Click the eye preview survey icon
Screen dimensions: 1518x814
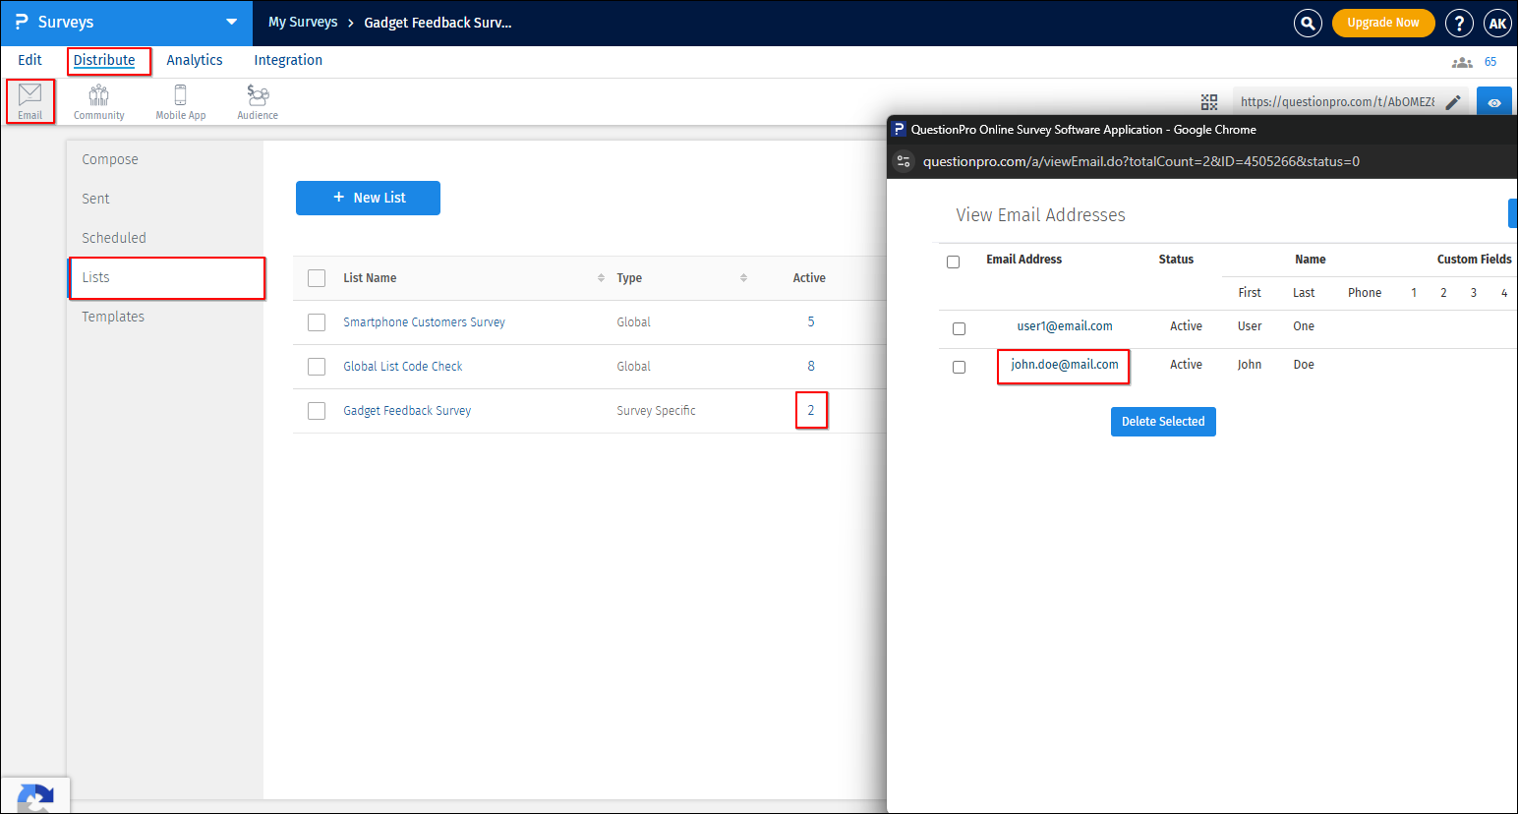click(x=1494, y=102)
